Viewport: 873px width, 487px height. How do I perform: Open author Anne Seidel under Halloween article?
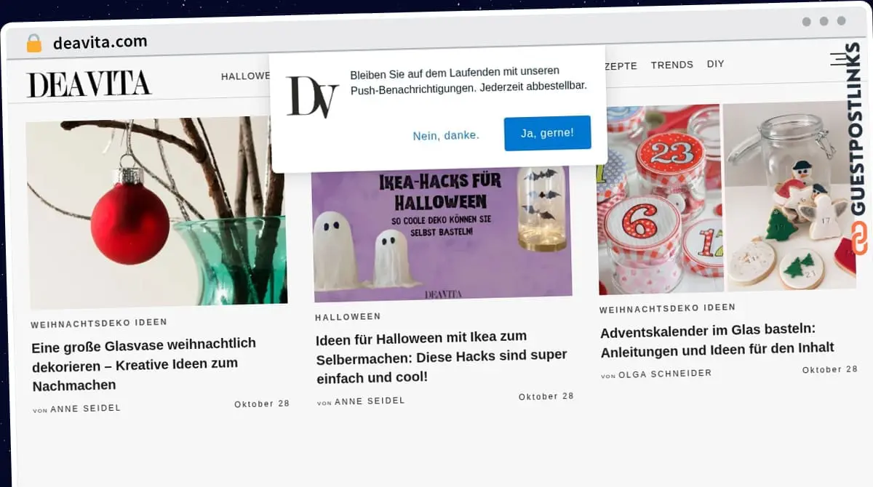click(x=370, y=401)
